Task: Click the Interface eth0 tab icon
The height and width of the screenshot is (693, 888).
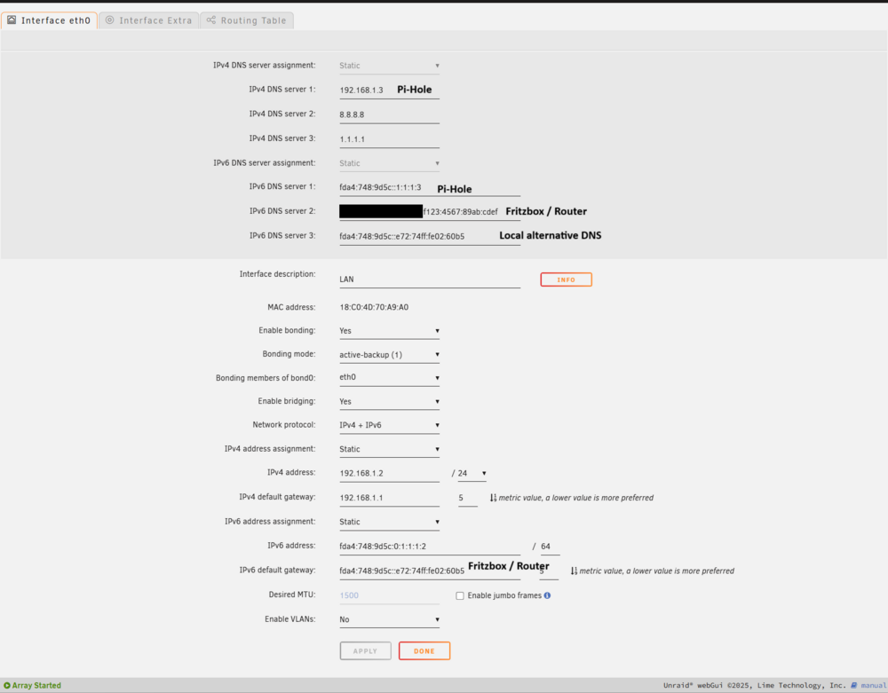Action: (x=12, y=20)
